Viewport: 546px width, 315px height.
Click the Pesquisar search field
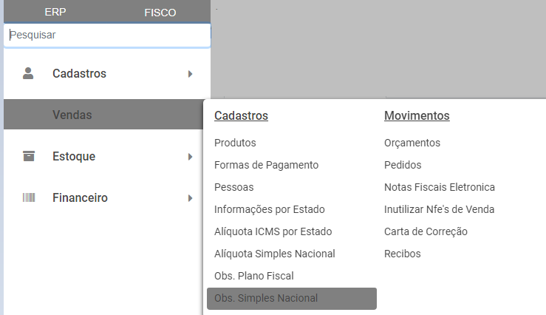107,35
